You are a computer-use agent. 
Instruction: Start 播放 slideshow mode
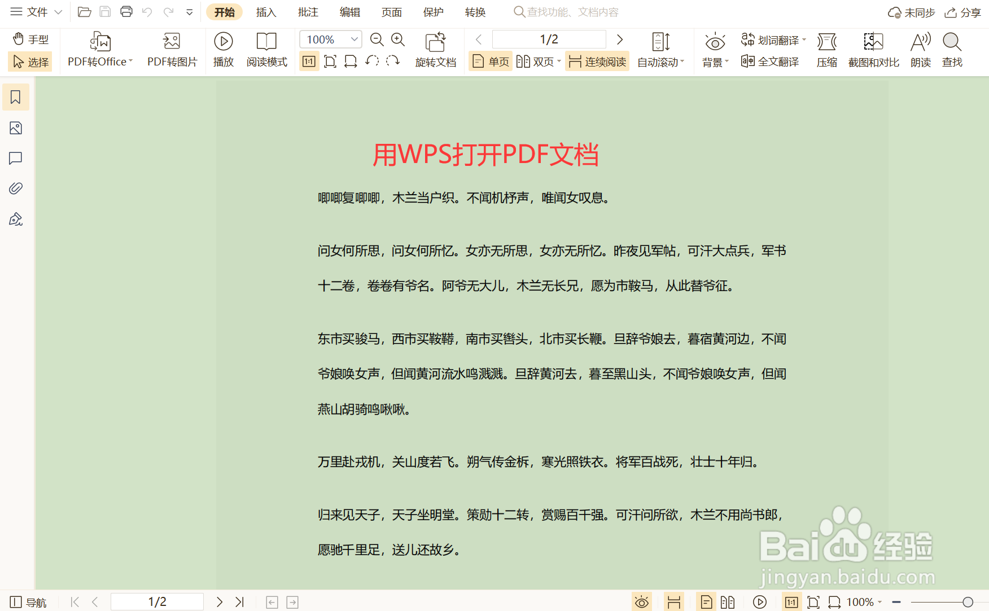click(x=223, y=50)
